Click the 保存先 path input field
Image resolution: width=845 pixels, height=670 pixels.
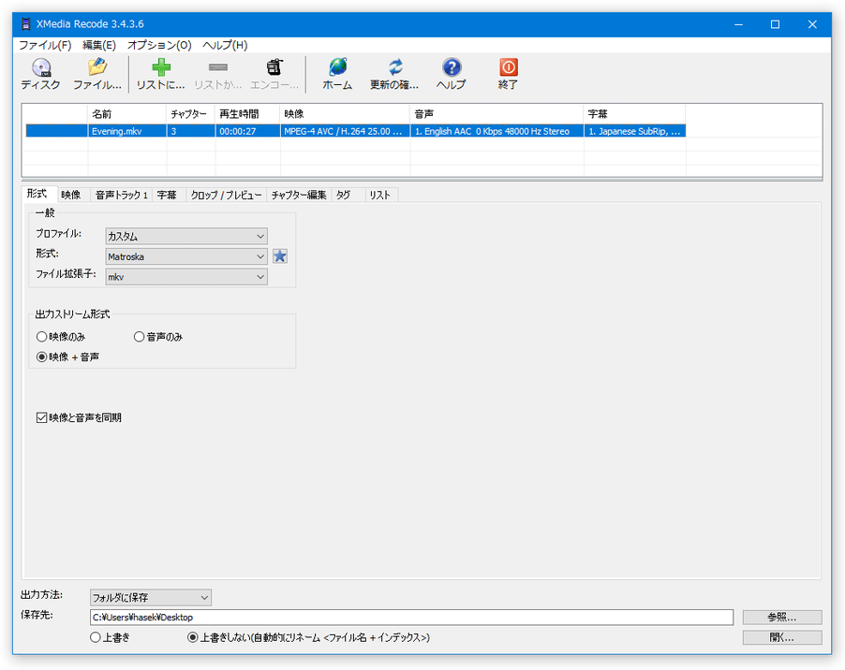[x=411, y=618]
